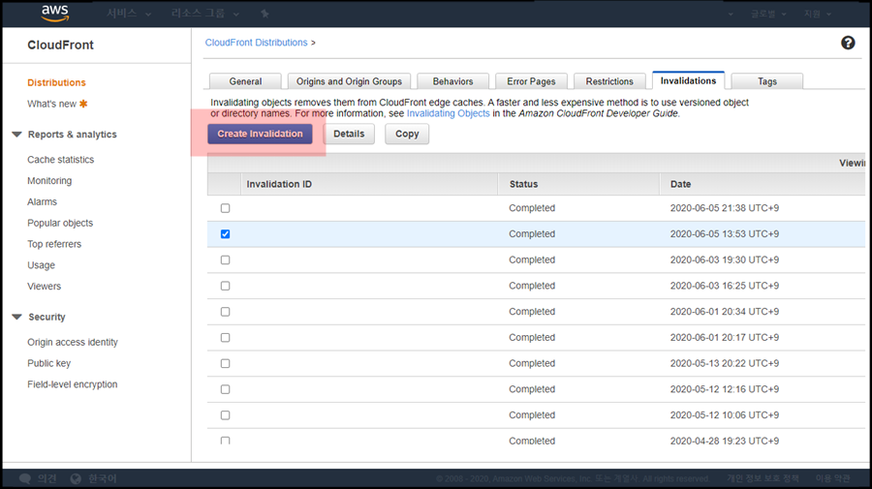Uncheck the selected 13:53 invalidation checkbox
The height and width of the screenshot is (489, 872).
(225, 234)
